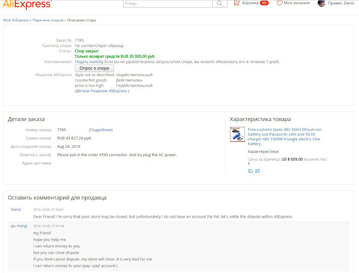Click the Подробнее order details link
Screen dimensions: 359x273
coord(101,130)
